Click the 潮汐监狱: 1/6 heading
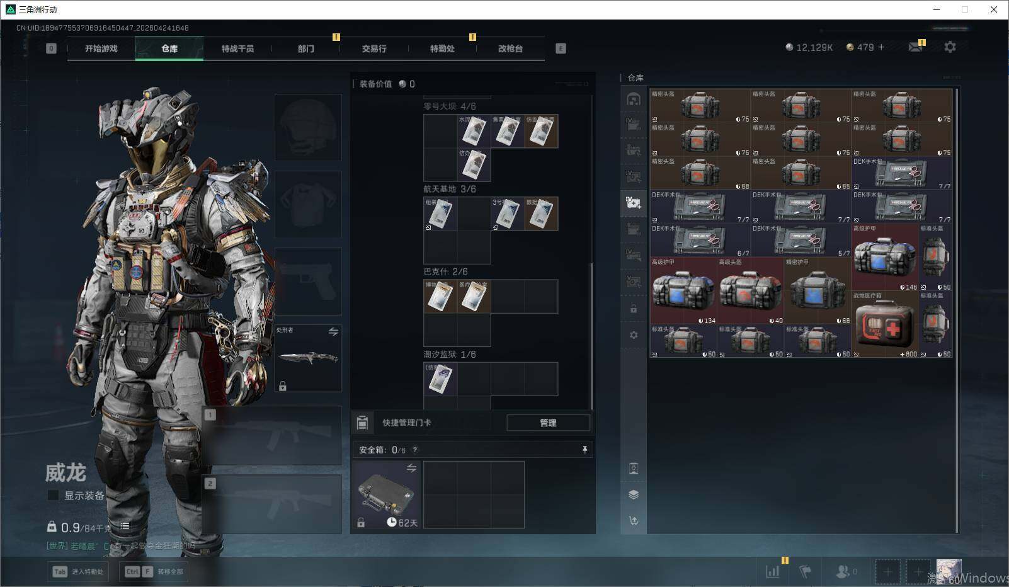1009x587 pixels. (450, 354)
